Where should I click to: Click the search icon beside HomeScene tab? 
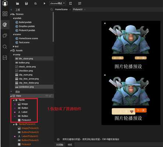pyautogui.click(x=52, y=10)
